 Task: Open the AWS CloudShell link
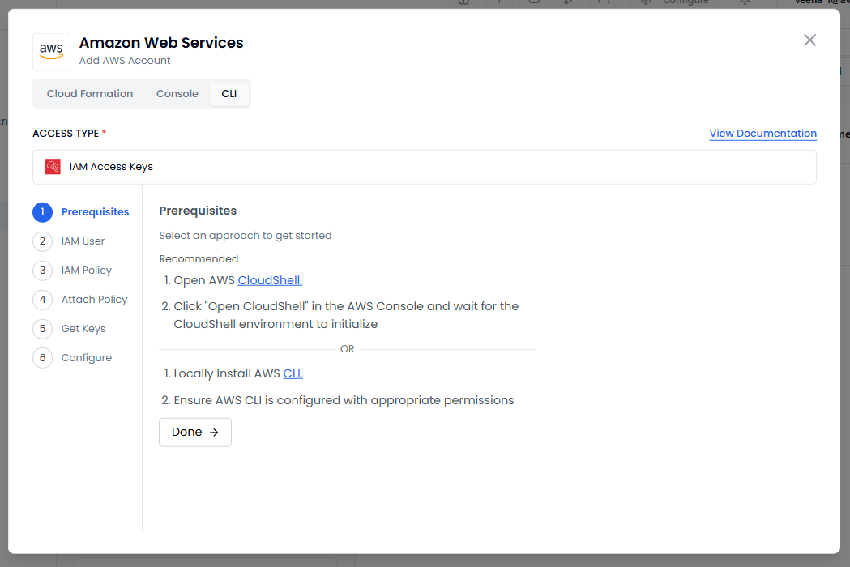coord(270,280)
